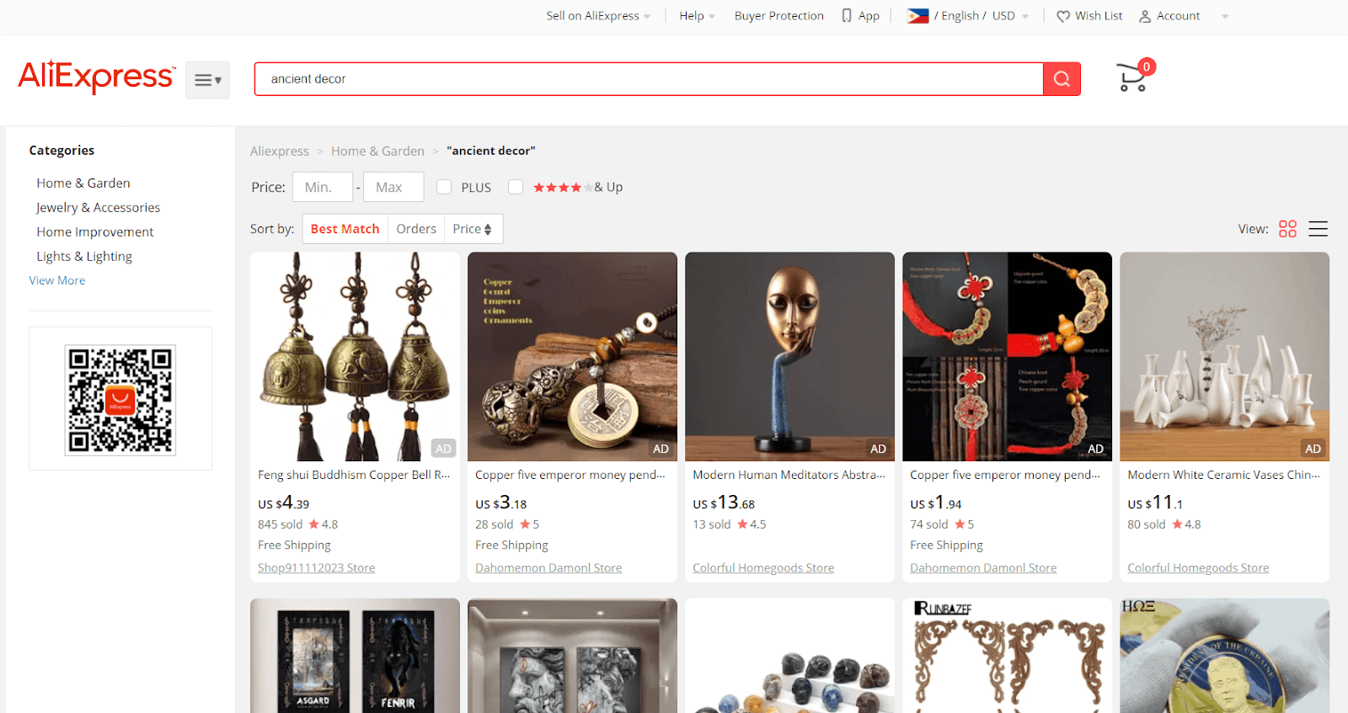Click Copper five emperor title priced $3.18

tap(570, 475)
